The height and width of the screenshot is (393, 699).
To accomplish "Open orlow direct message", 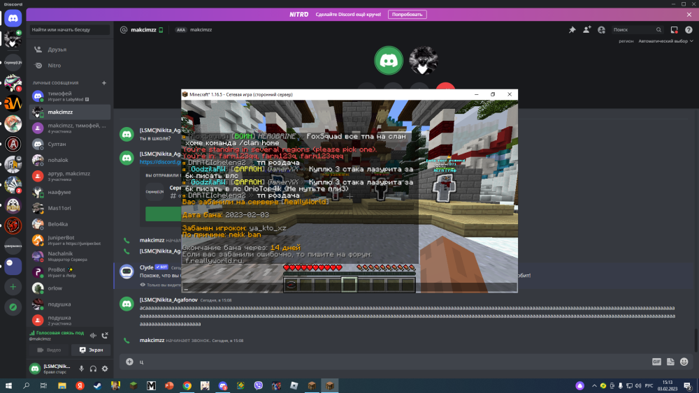I will pyautogui.click(x=69, y=288).
